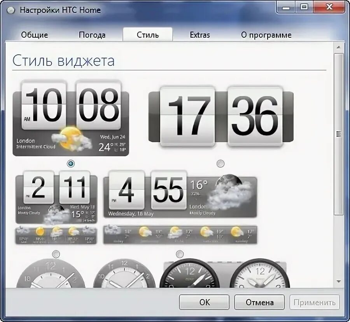View the О программе tab

[x=267, y=35]
